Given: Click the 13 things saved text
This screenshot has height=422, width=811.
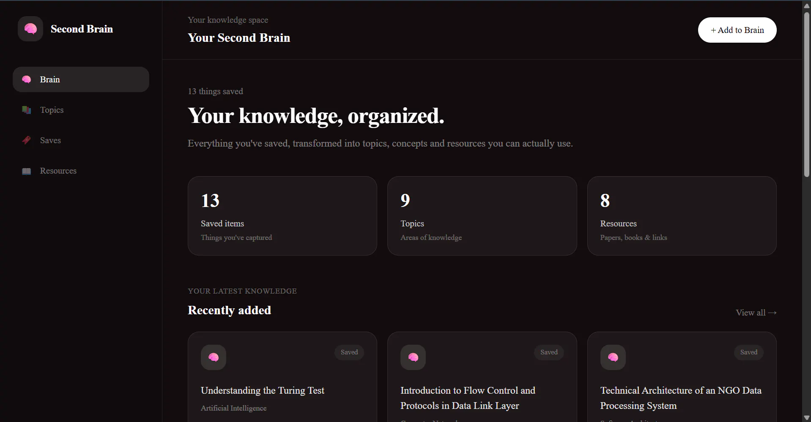Looking at the screenshot, I should coord(216,91).
